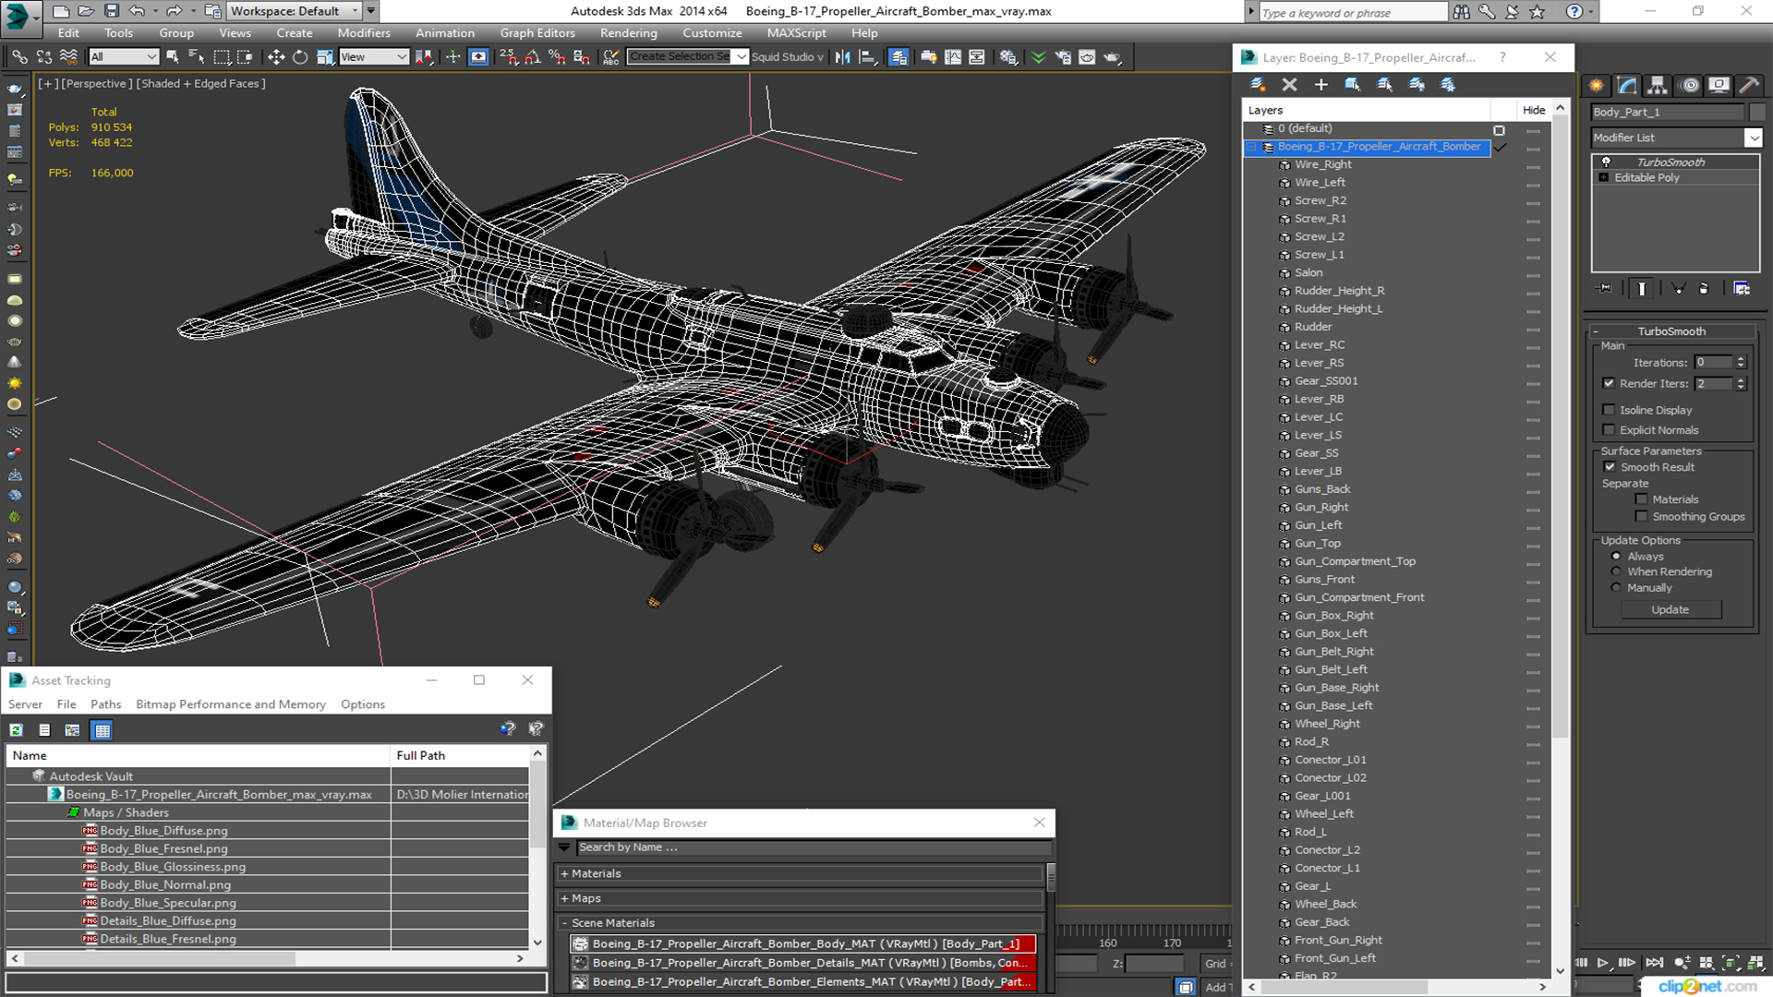
Task: Open the Motion command panel tab
Action: [x=1690, y=85]
